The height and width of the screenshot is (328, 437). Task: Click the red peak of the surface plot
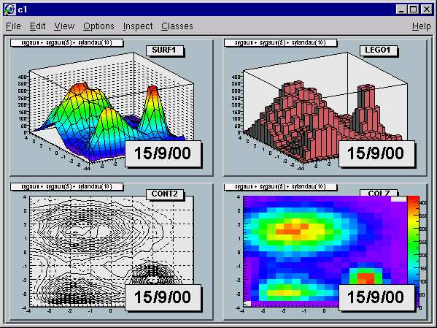(79, 87)
